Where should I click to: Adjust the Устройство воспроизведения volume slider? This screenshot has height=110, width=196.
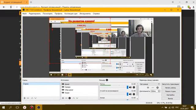pyautogui.click(x=127, y=94)
